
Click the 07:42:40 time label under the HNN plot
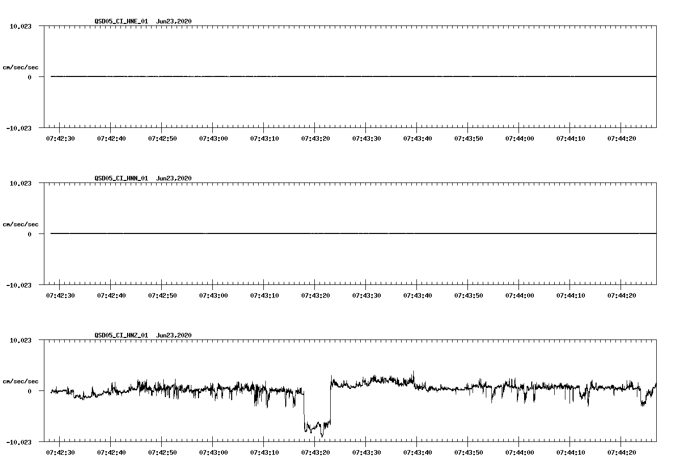point(111,295)
